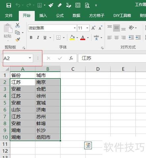Click the scissors Cut icon
The image size is (146, 158).
(18, 25)
